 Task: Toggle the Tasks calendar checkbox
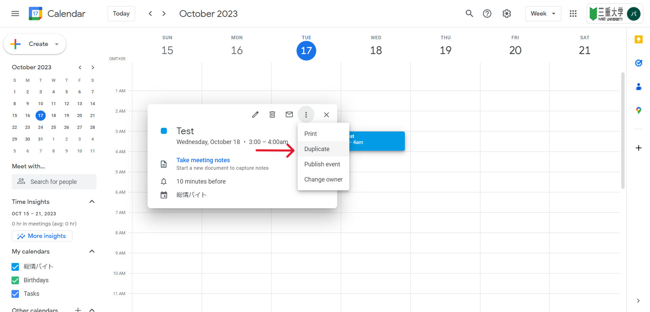[x=15, y=294]
